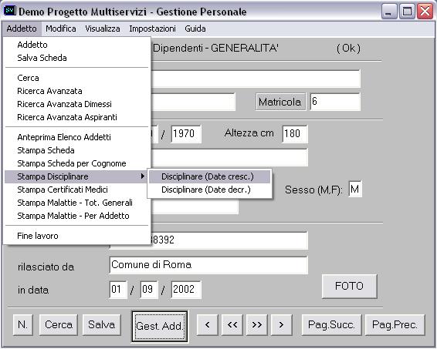Open the Visualizza menu

(103, 29)
